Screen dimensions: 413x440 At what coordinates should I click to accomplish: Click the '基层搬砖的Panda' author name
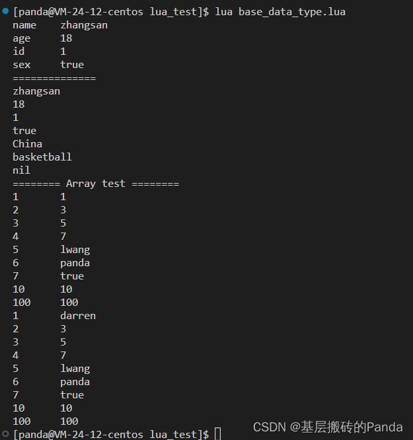(352, 427)
